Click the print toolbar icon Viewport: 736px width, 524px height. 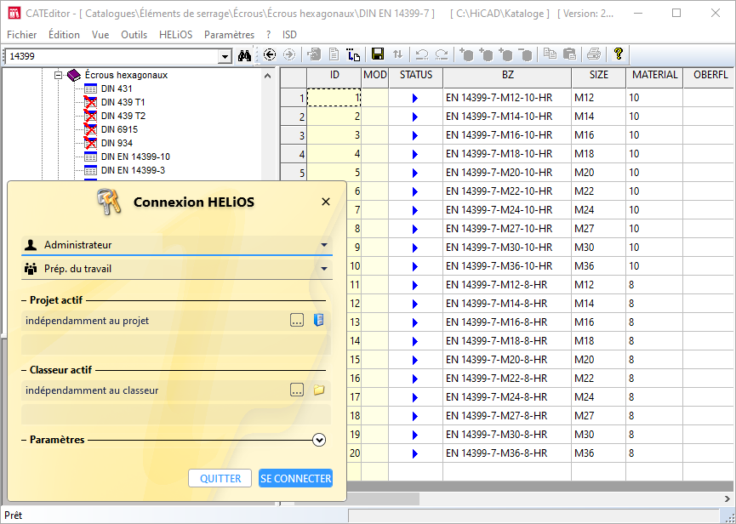click(x=594, y=55)
